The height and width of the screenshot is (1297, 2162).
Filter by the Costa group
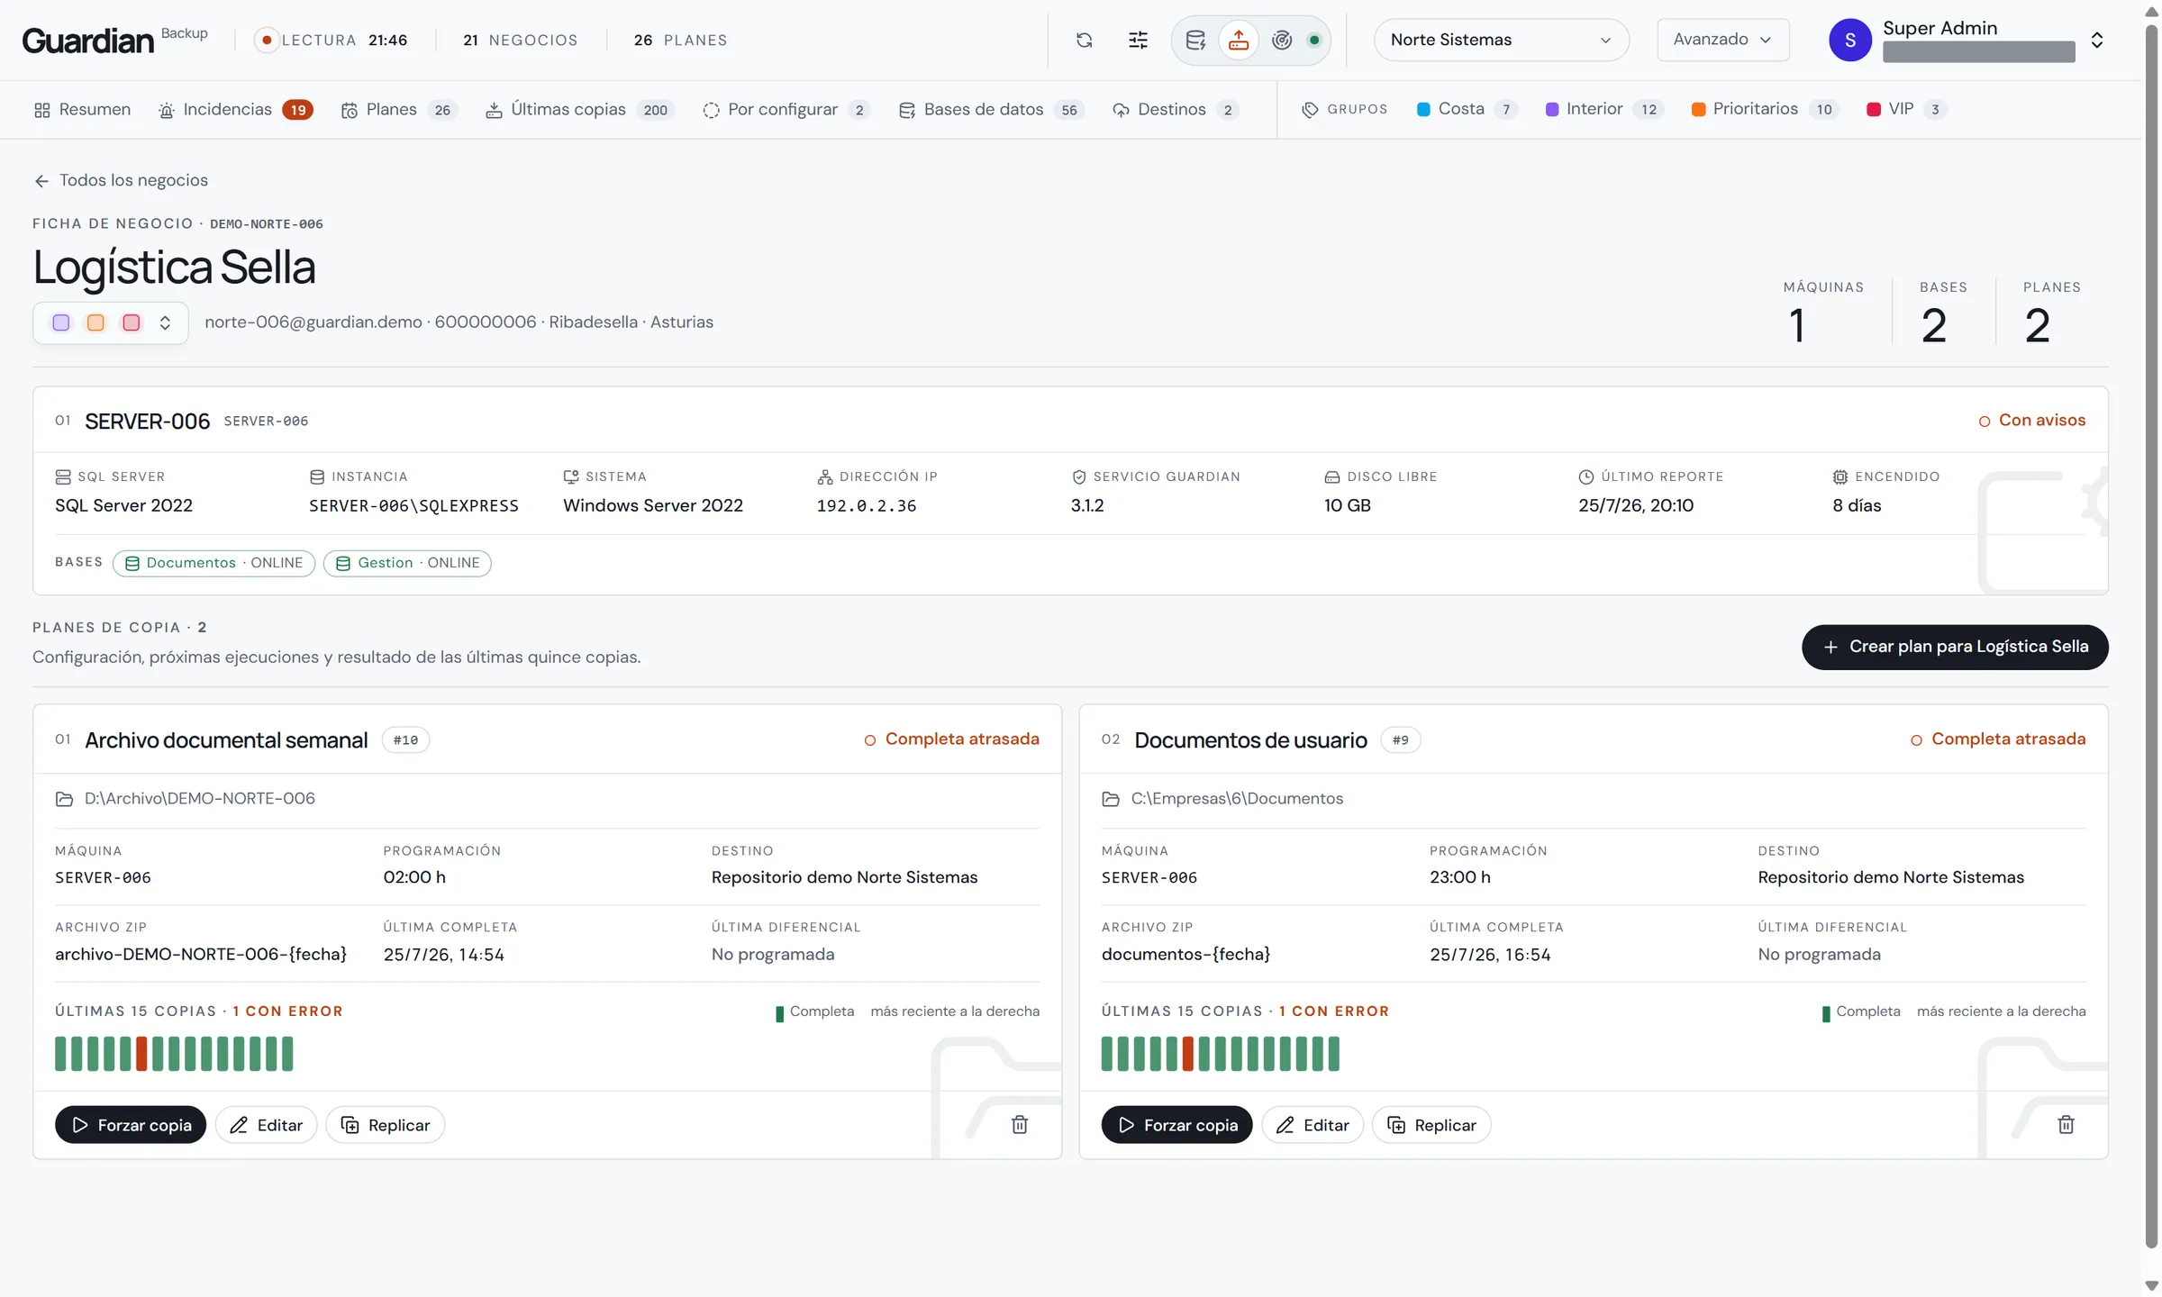coord(1467,109)
